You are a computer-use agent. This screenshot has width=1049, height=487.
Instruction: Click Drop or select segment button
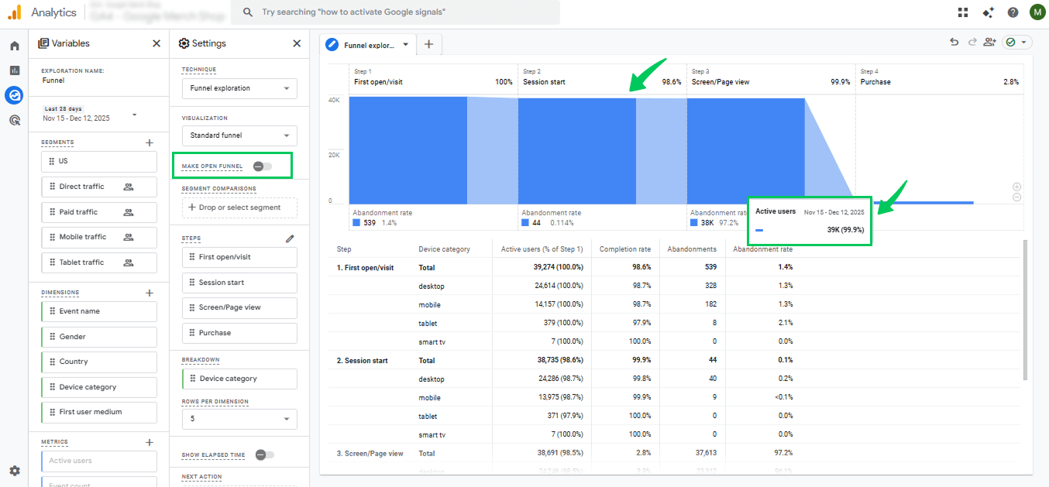239,207
